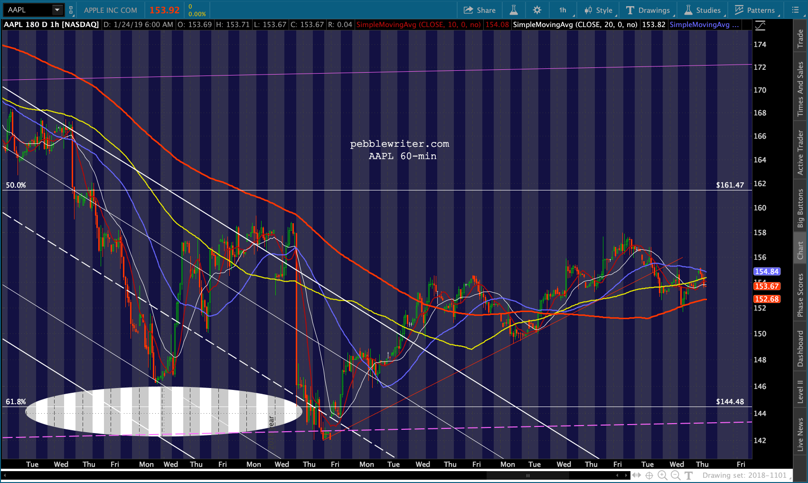
Task: Click the zoom in magnifier icon
Action: pos(662,475)
